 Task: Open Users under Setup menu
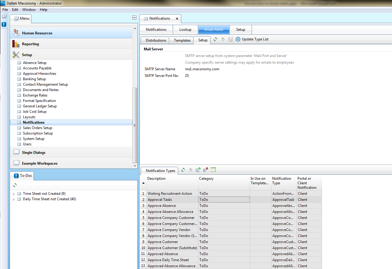coord(27,144)
